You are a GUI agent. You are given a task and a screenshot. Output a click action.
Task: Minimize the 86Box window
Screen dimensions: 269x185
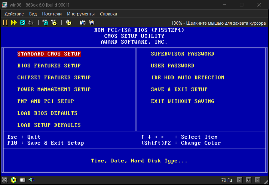224,5
